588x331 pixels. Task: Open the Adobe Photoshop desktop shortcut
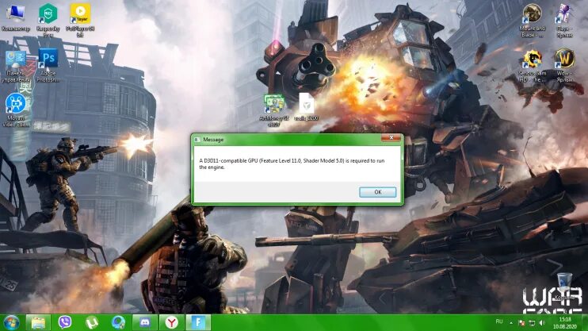(x=48, y=65)
